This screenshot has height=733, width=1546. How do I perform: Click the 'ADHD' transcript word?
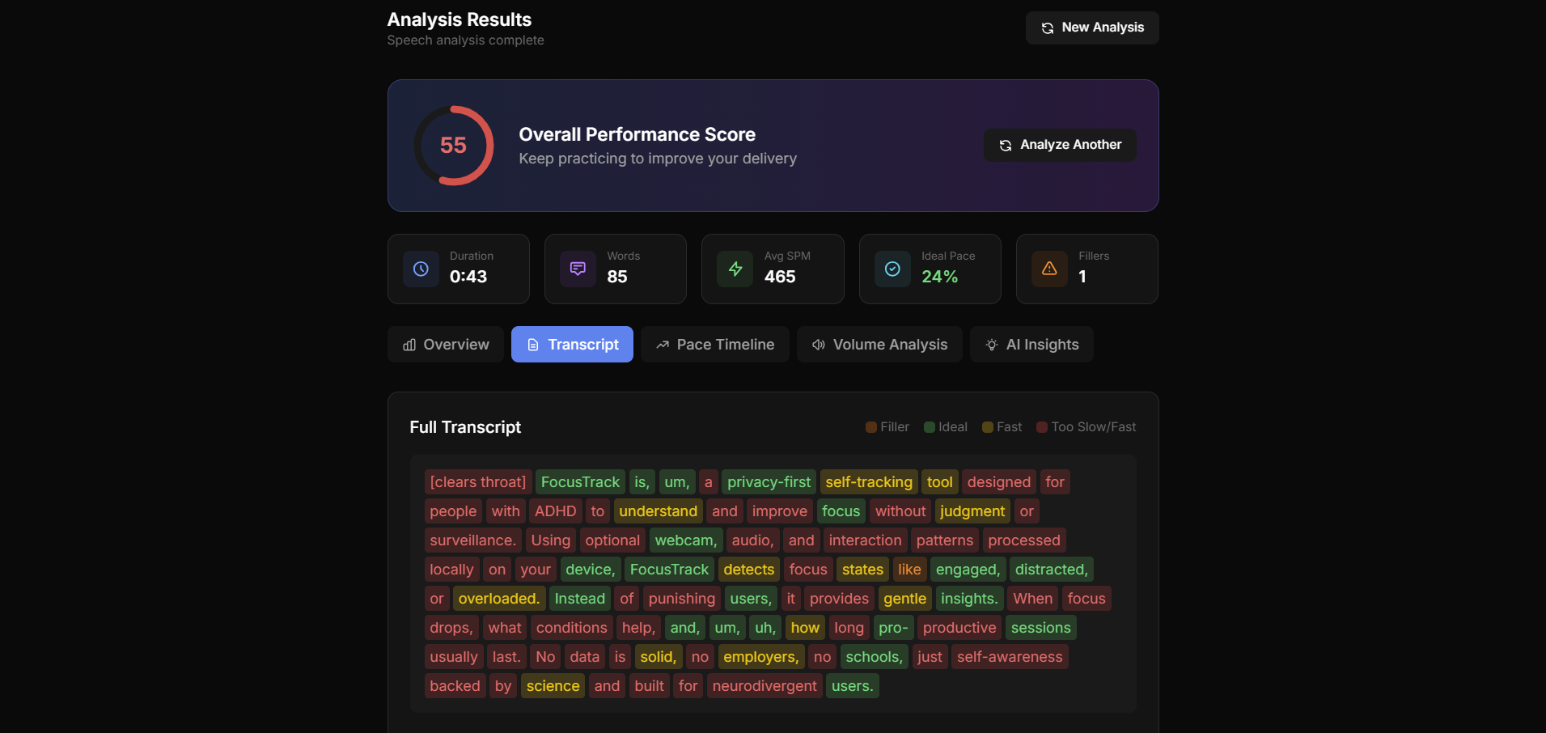(x=555, y=511)
